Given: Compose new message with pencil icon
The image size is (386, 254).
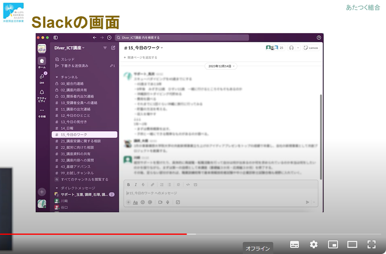Looking at the screenshot, I should (113, 48).
